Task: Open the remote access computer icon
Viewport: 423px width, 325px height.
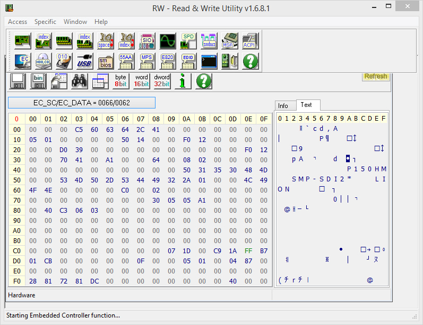Action: tap(230, 61)
